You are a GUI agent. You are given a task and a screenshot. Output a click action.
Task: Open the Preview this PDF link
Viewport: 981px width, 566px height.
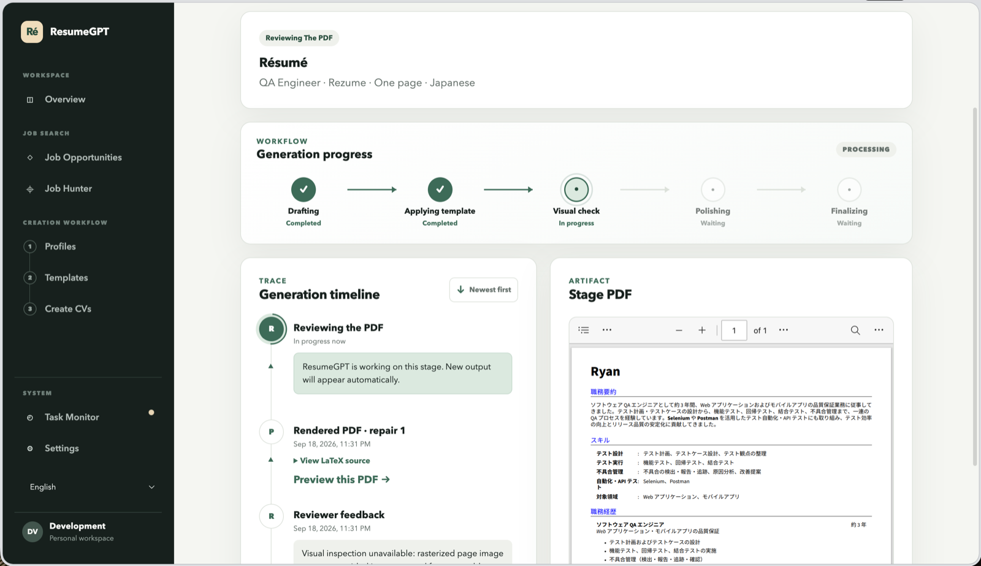[342, 480]
